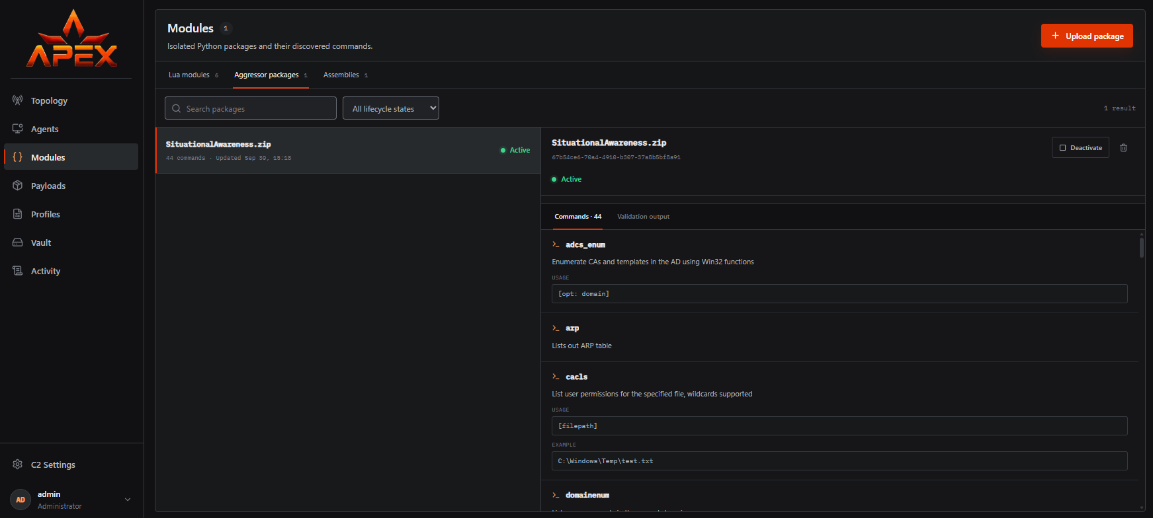Click the search magnifier icon
The height and width of the screenshot is (518, 1153).
pyautogui.click(x=177, y=108)
